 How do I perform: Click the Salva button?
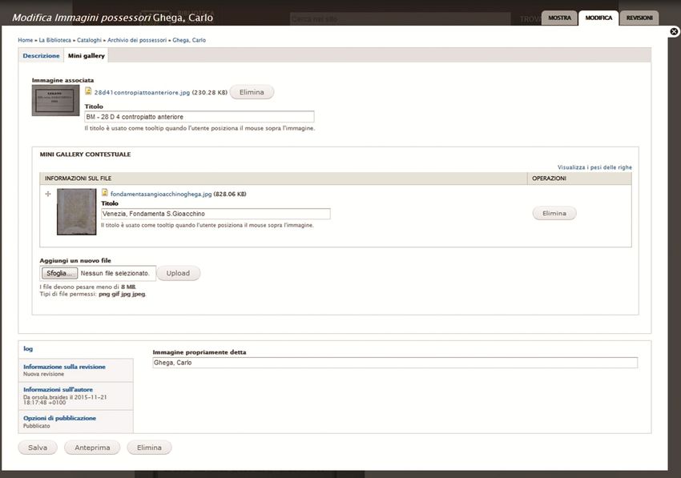[38, 448]
